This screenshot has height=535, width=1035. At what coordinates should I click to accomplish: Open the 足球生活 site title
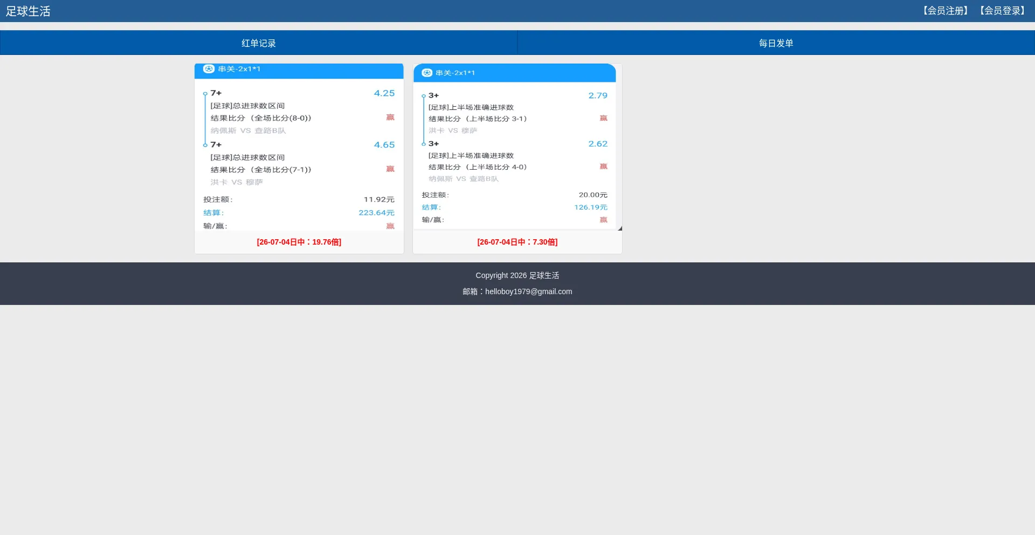point(28,11)
